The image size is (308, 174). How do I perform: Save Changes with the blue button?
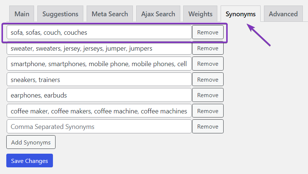30,161
